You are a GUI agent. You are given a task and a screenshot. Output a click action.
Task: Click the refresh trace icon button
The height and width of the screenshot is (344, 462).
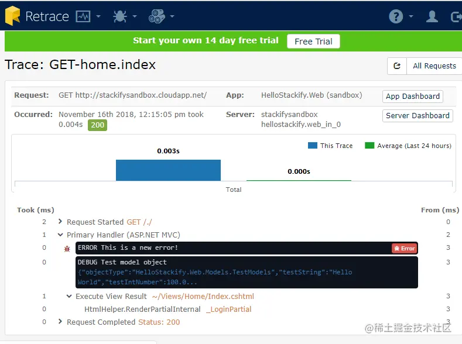point(397,66)
